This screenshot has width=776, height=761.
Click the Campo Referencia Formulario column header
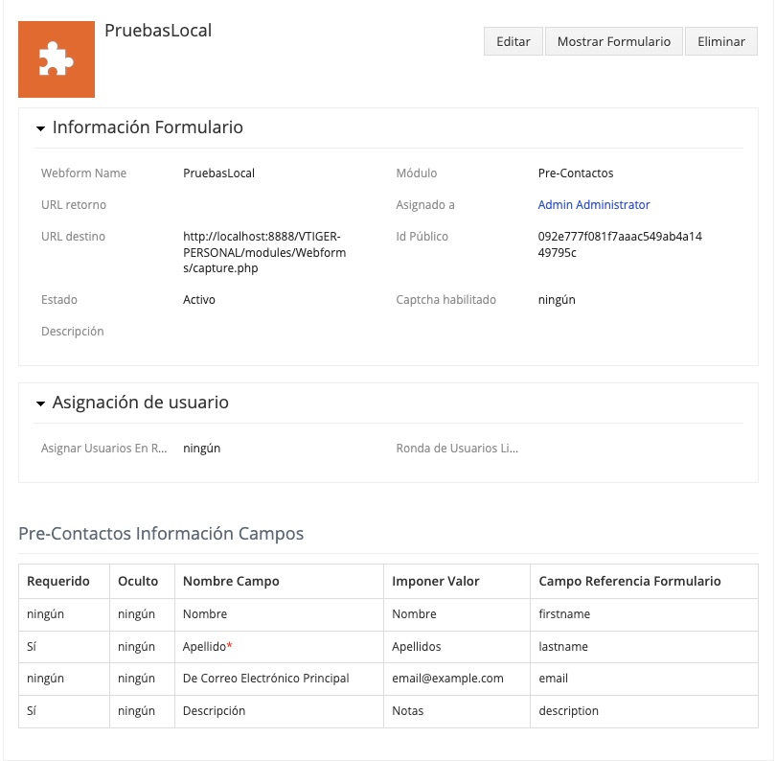pyautogui.click(x=629, y=581)
